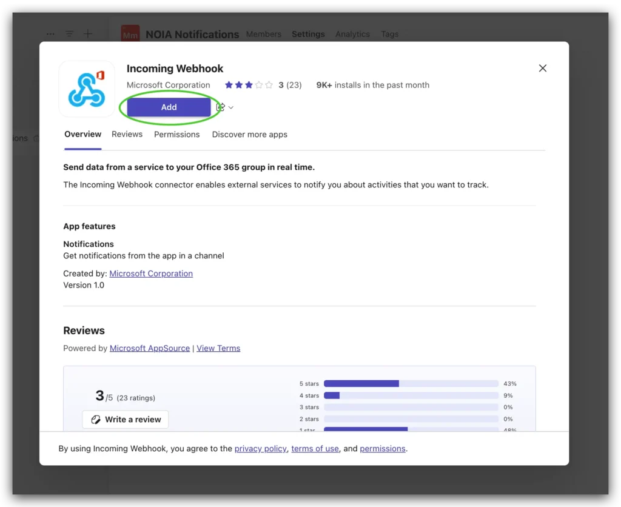Click the Incoming Webhook app logo
The image size is (621, 507).
click(x=87, y=89)
